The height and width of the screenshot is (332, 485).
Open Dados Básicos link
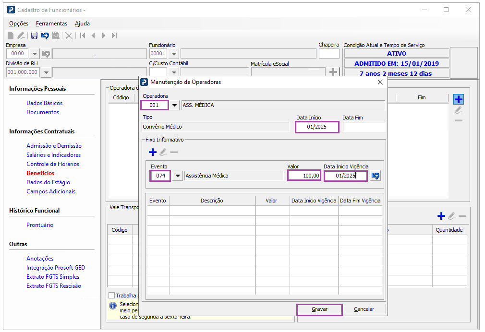pyautogui.click(x=45, y=103)
